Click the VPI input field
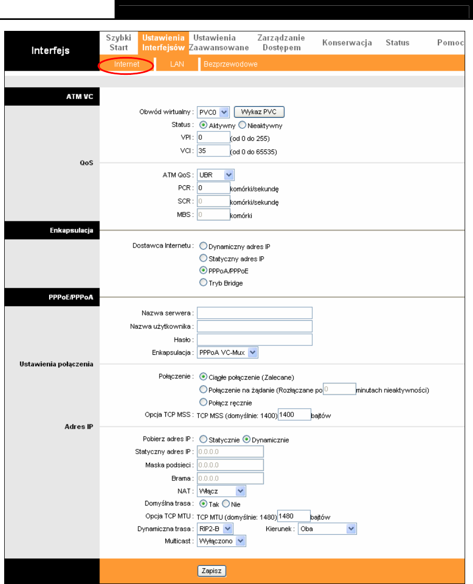Screen dimensions: 473x584 [213, 138]
